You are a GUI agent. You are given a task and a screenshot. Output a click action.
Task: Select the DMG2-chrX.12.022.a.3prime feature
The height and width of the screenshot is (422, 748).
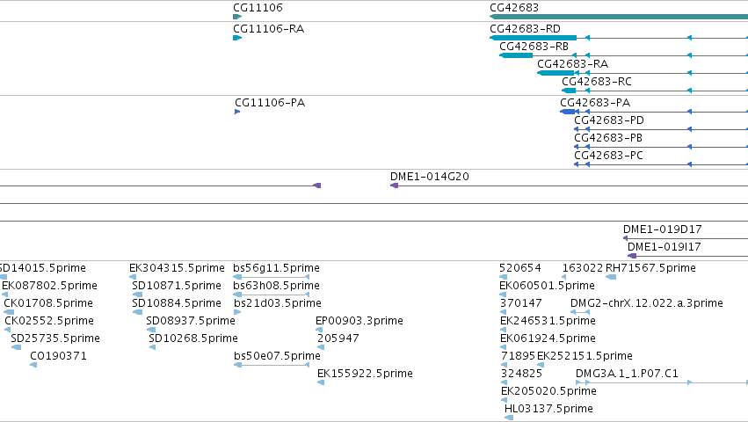click(580, 312)
